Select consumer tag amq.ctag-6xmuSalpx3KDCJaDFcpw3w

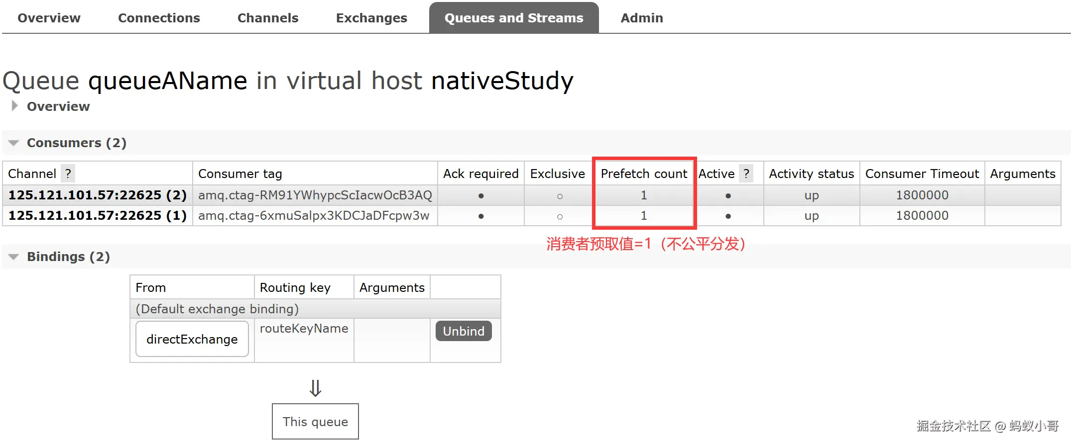(x=314, y=215)
